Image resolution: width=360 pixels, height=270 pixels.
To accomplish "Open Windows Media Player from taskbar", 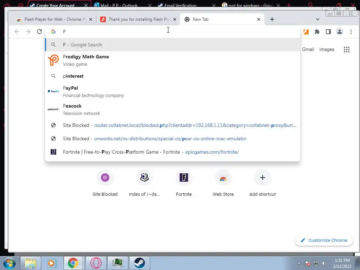I will [51, 263].
